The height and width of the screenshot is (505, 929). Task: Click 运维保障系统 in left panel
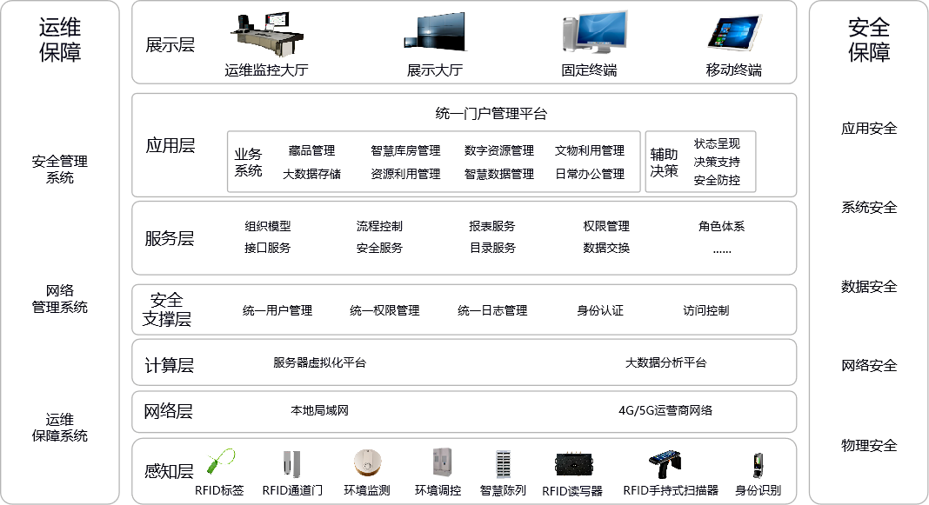click(x=60, y=428)
